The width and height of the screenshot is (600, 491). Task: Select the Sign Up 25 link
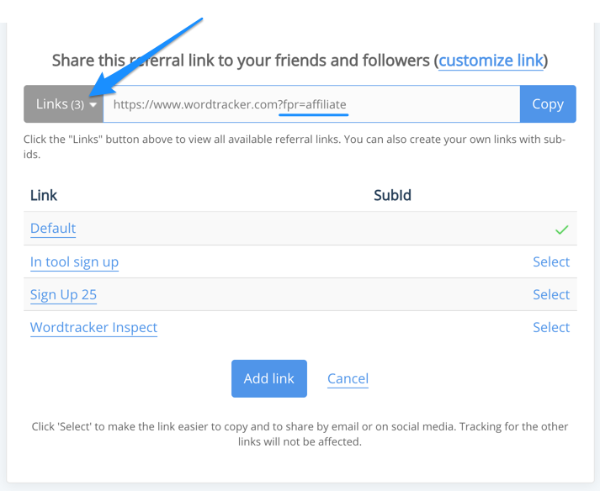pyautogui.click(x=551, y=295)
